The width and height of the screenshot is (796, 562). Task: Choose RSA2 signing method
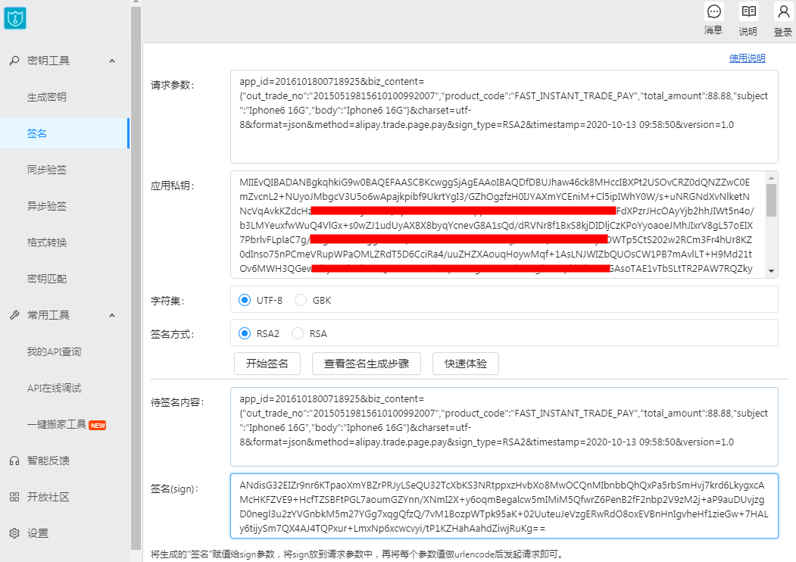pos(245,333)
